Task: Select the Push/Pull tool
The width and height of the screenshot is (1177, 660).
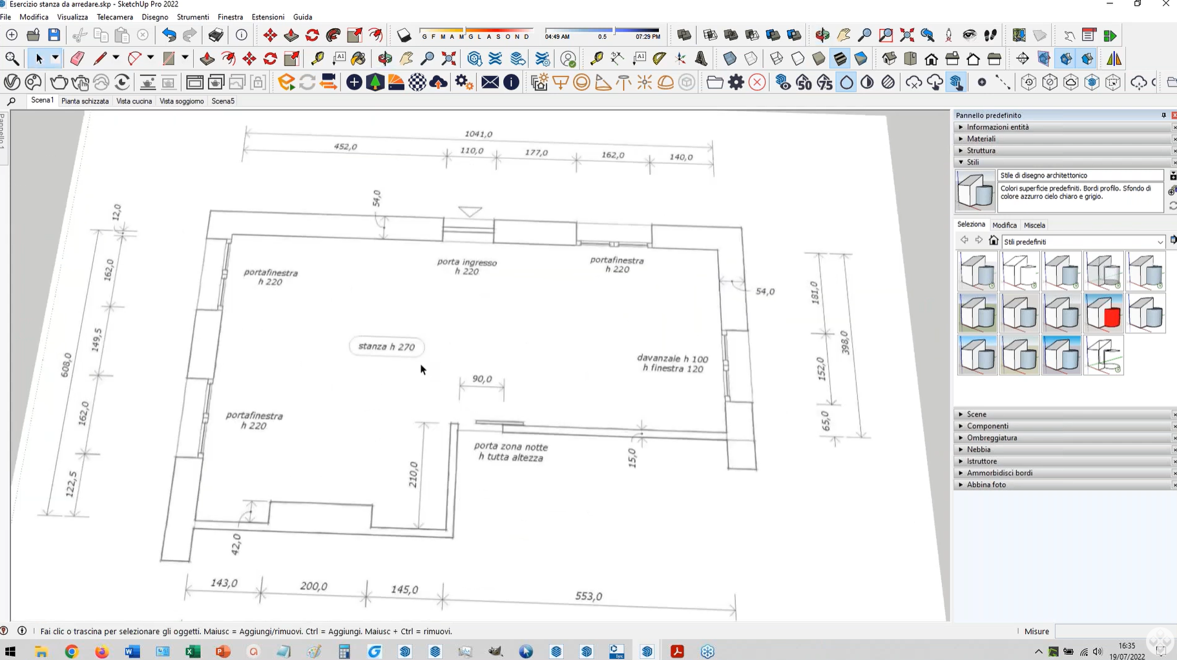Action: tap(207, 59)
